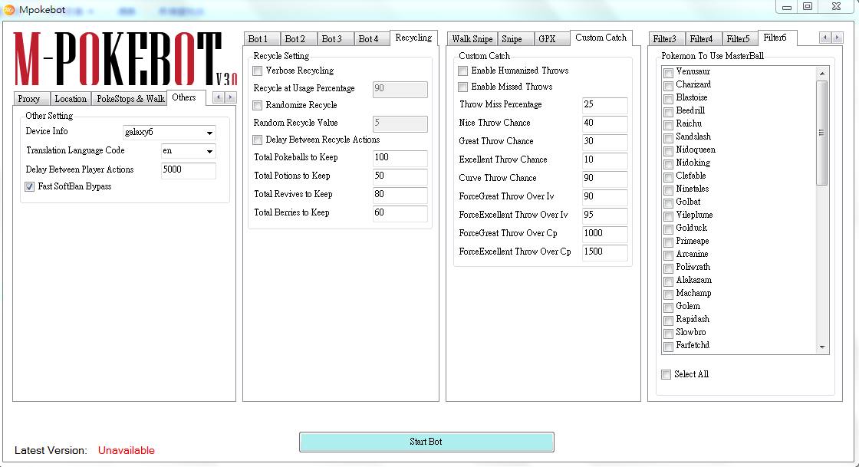Switch to the Location tab
859x467 pixels.
coord(71,99)
